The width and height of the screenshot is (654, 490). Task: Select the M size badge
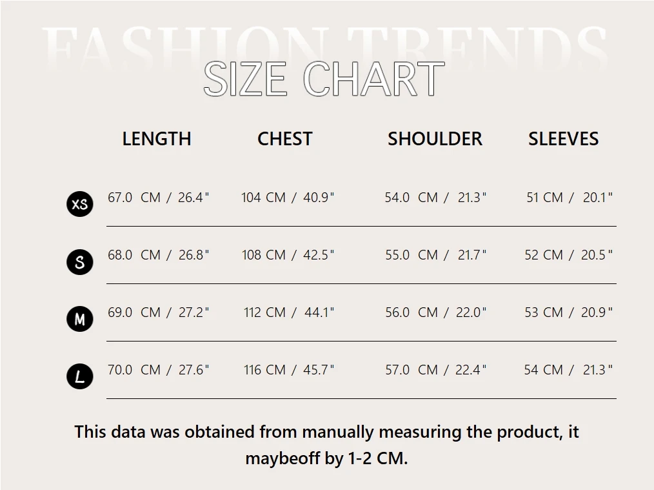tap(80, 320)
